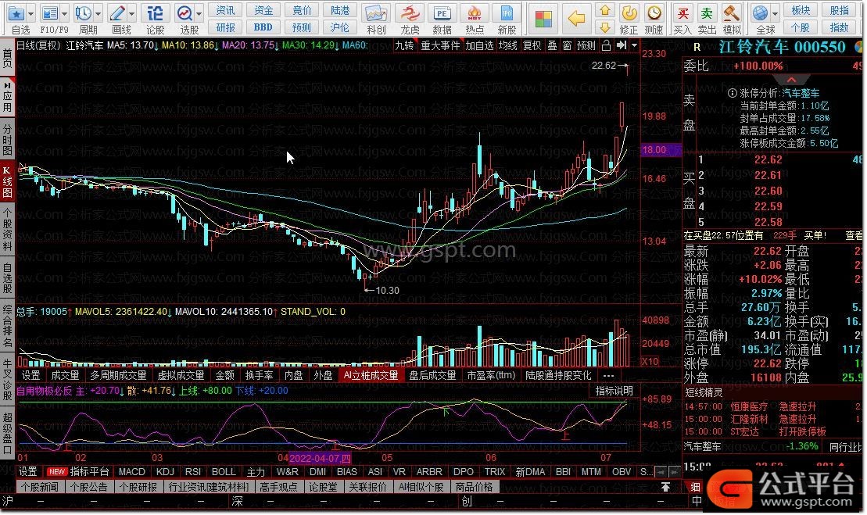Screen dimensions: 867x515
Task: Click the ellipsis after 陆股通持股变化
Action: tap(609, 375)
